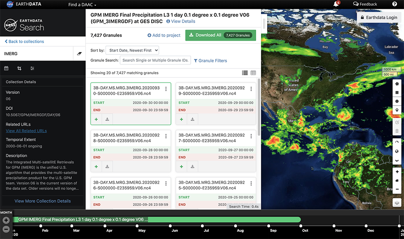Open more actions for 20200926 granule
The image size is (404, 239).
point(166,183)
